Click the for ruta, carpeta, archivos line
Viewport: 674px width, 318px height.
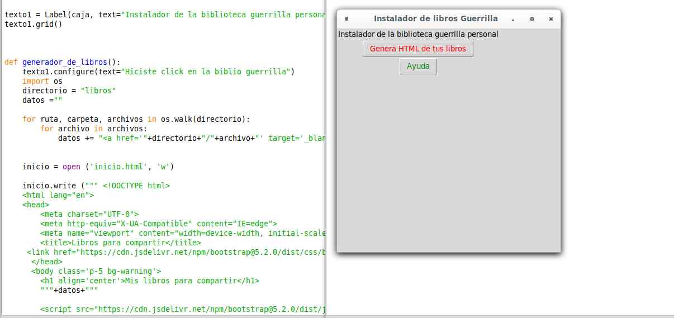(136, 119)
